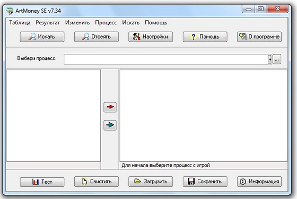Open the Процесс menu

[106, 23]
